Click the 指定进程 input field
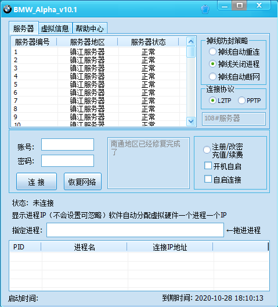The width and height of the screenshot is (278, 307). click(135, 230)
